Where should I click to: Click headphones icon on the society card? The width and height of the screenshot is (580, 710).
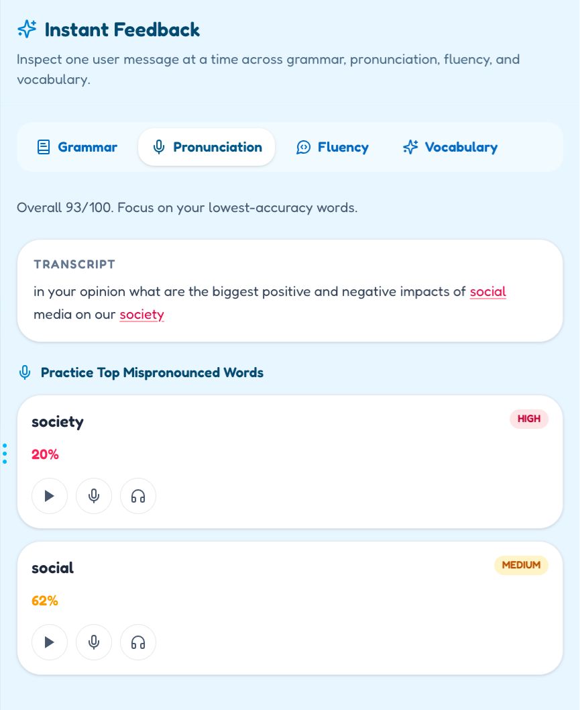point(138,496)
